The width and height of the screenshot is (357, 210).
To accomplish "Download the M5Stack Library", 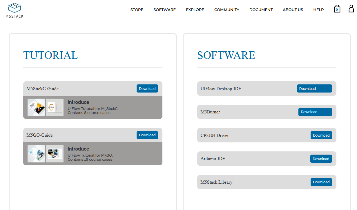I will click(x=321, y=182).
